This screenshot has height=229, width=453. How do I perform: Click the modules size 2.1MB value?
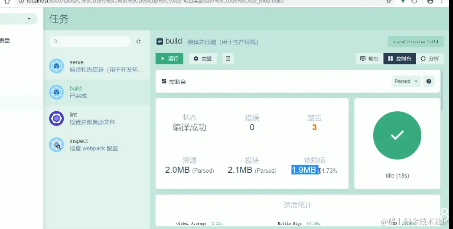coord(240,170)
